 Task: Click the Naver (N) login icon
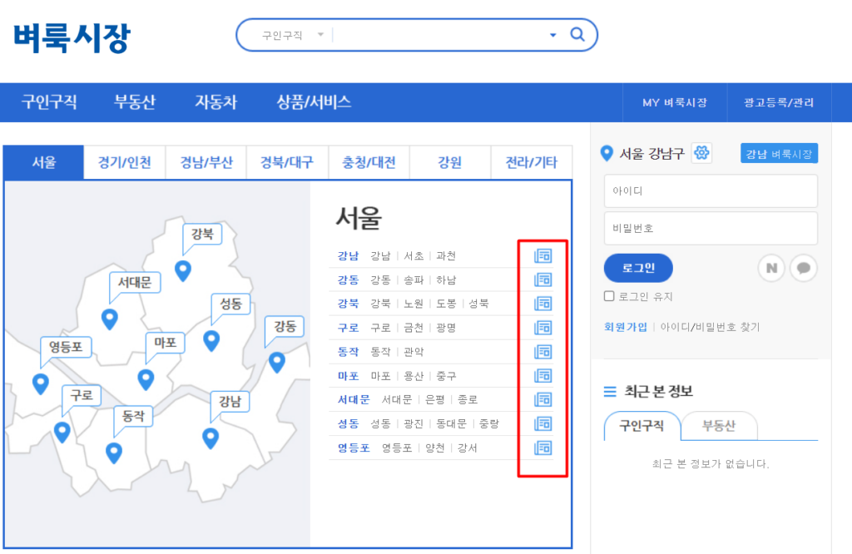tap(770, 268)
